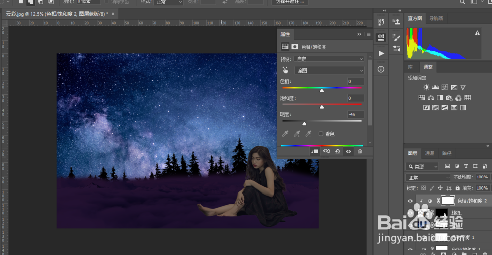Image resolution: width=492 pixels, height=255 pixels.
Task: Close the 云彩.jpg document tab
Action: click(113, 14)
